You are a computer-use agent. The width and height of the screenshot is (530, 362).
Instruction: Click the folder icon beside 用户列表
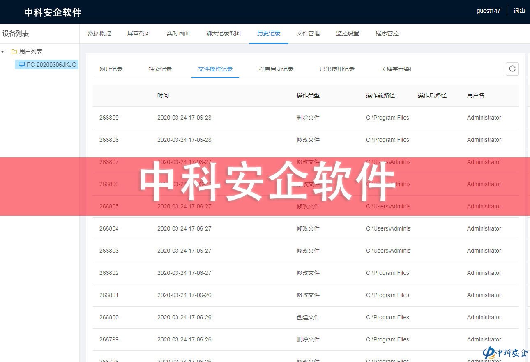tap(14, 51)
